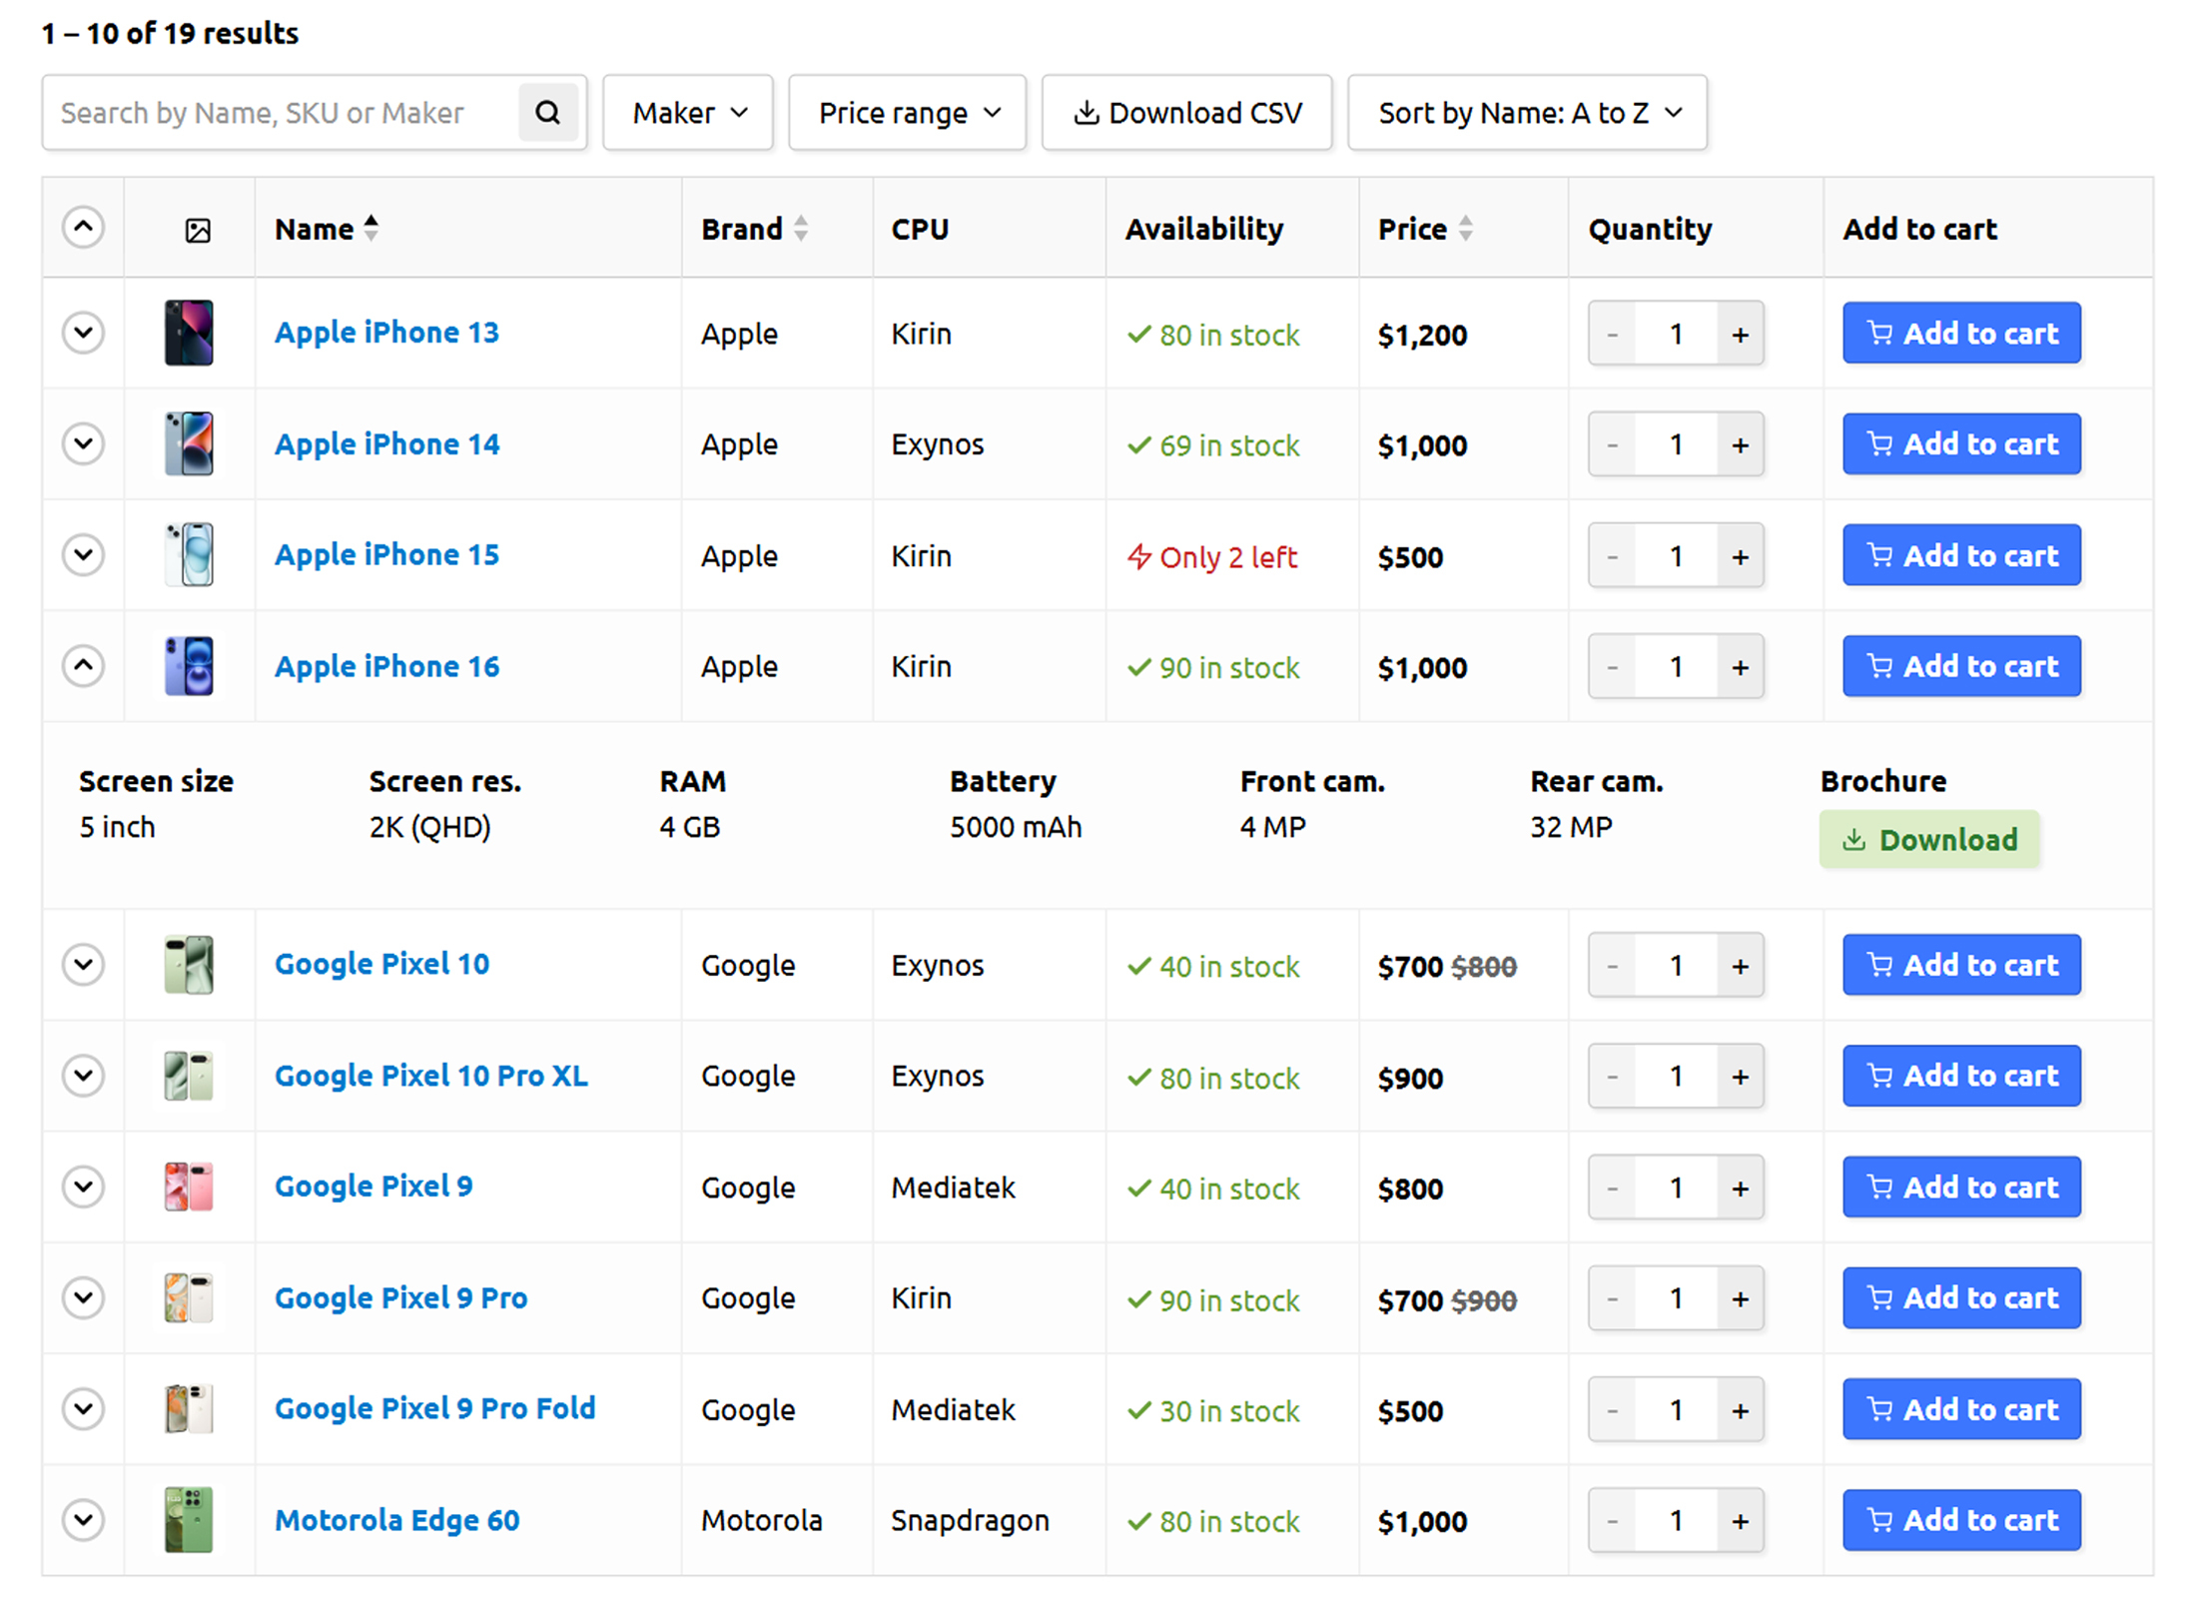Expand details for Google Pixel 10
This screenshot has width=2197, height=1598.
coord(84,965)
